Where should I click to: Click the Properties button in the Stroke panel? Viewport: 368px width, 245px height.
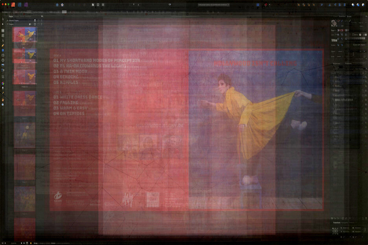click(337, 64)
